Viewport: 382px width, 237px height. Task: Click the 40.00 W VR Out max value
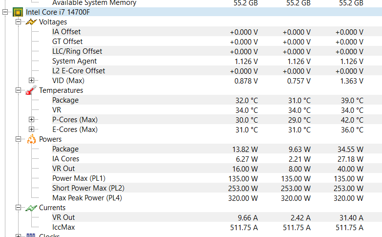(350, 169)
